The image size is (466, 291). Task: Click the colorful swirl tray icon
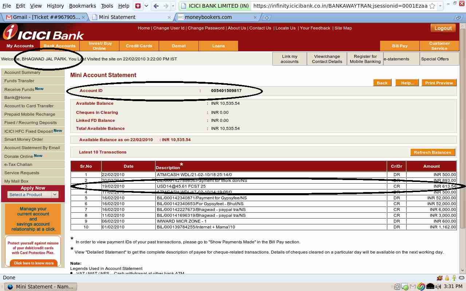click(x=421, y=287)
